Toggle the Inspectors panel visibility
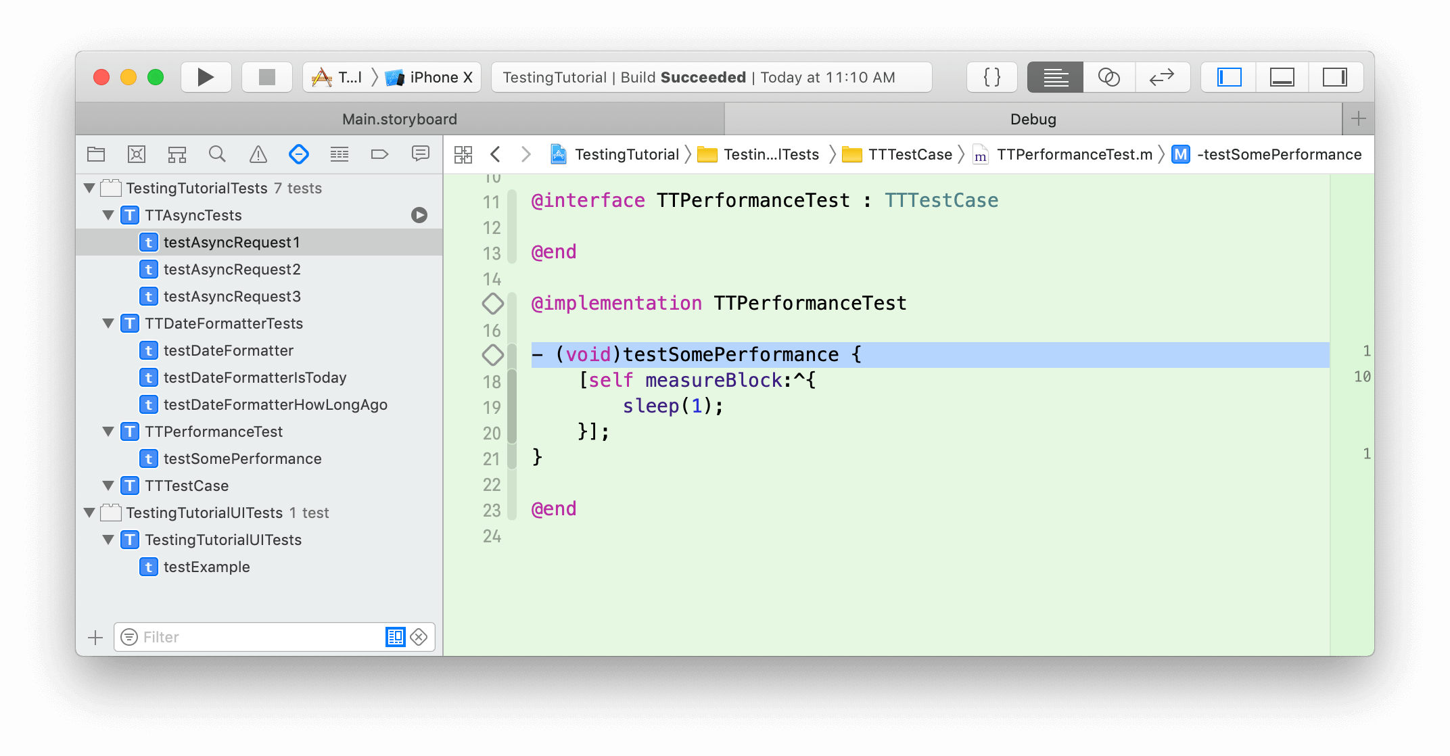The image size is (1450, 756). 1334,77
